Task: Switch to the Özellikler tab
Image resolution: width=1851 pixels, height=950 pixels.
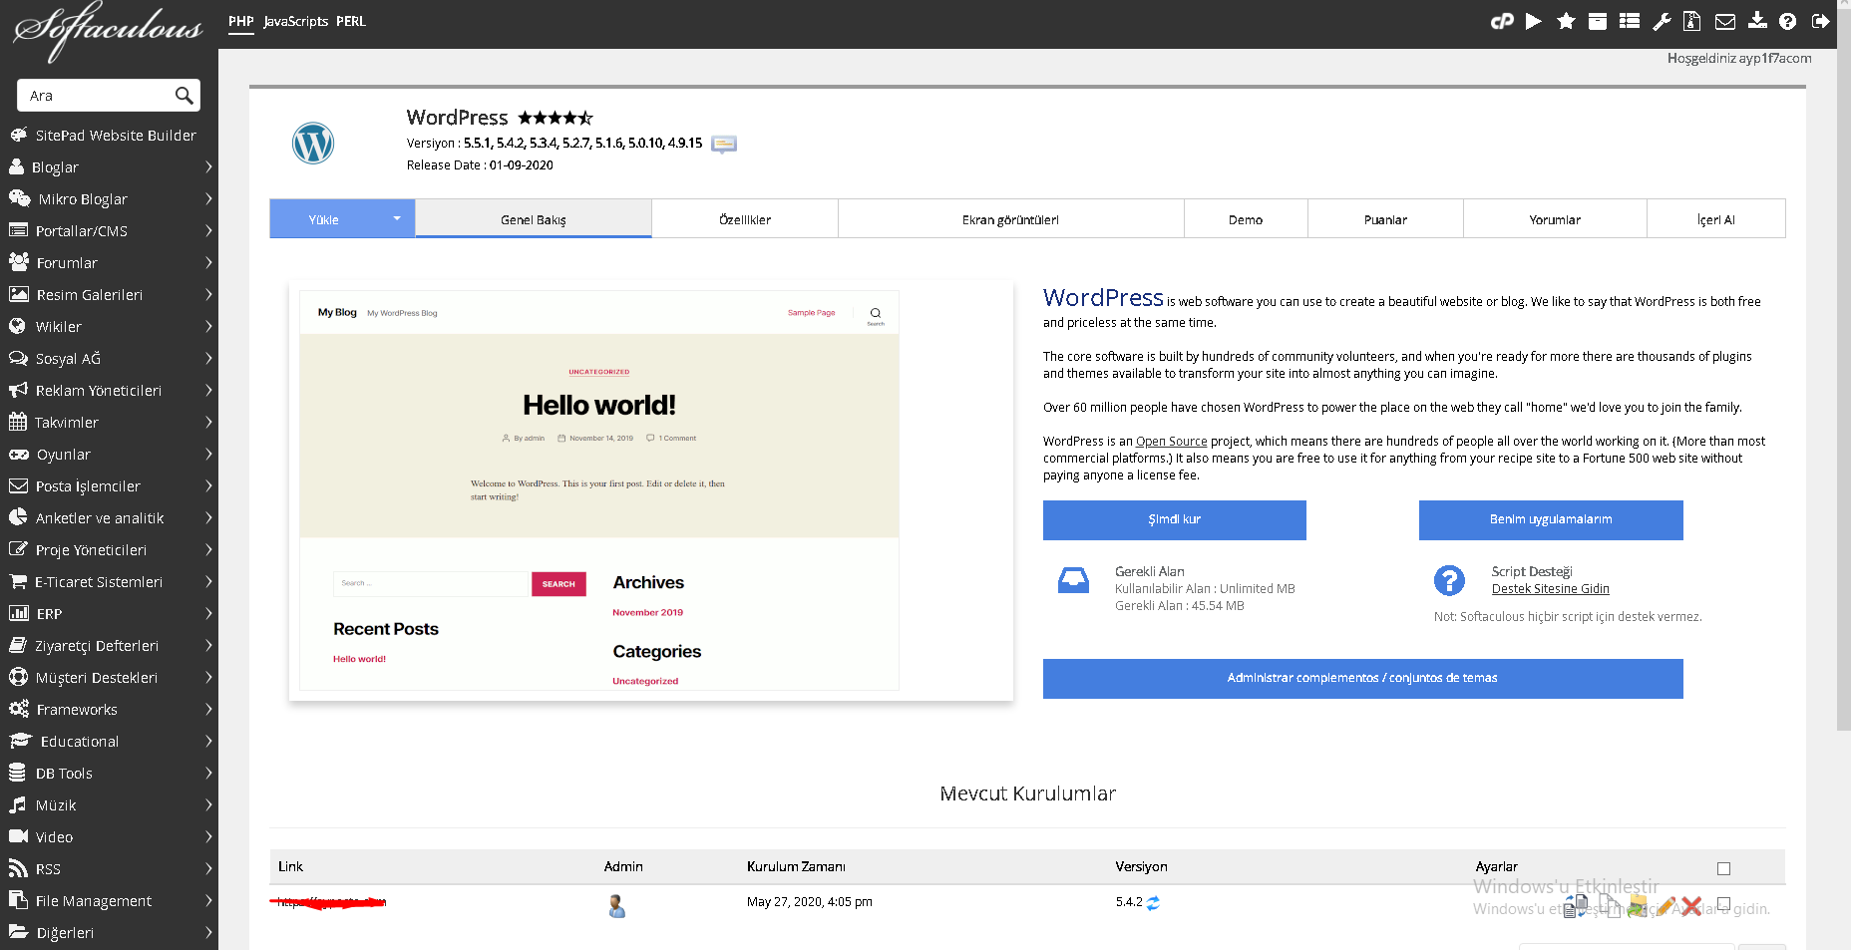Action: [745, 219]
